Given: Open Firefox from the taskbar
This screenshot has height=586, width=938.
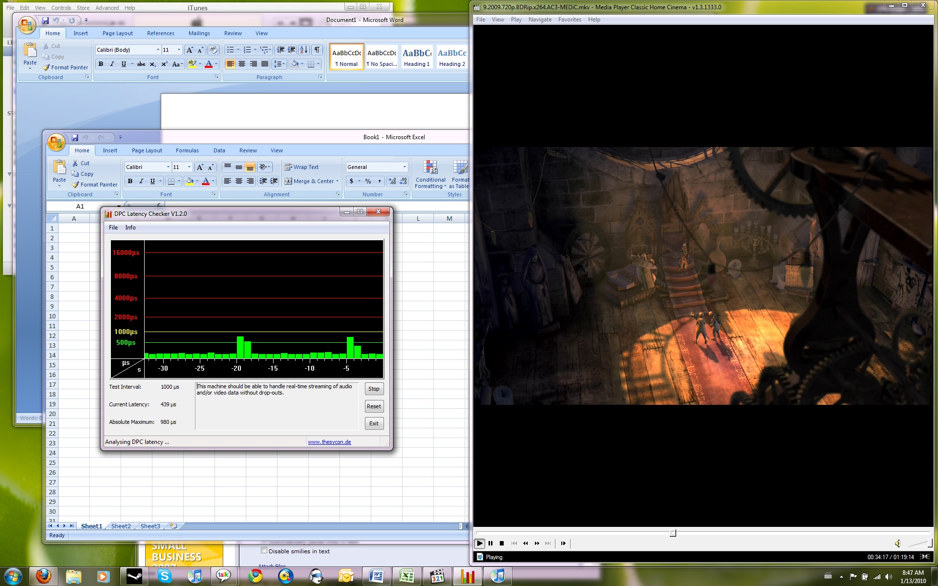Looking at the screenshot, I should [x=43, y=576].
